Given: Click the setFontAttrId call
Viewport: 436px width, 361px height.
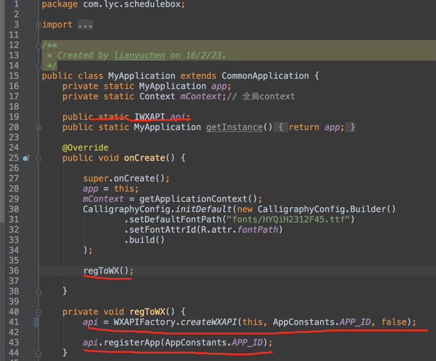Looking at the screenshot, I should point(162,229).
